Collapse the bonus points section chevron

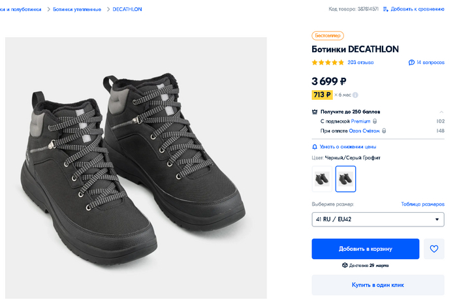(x=441, y=112)
